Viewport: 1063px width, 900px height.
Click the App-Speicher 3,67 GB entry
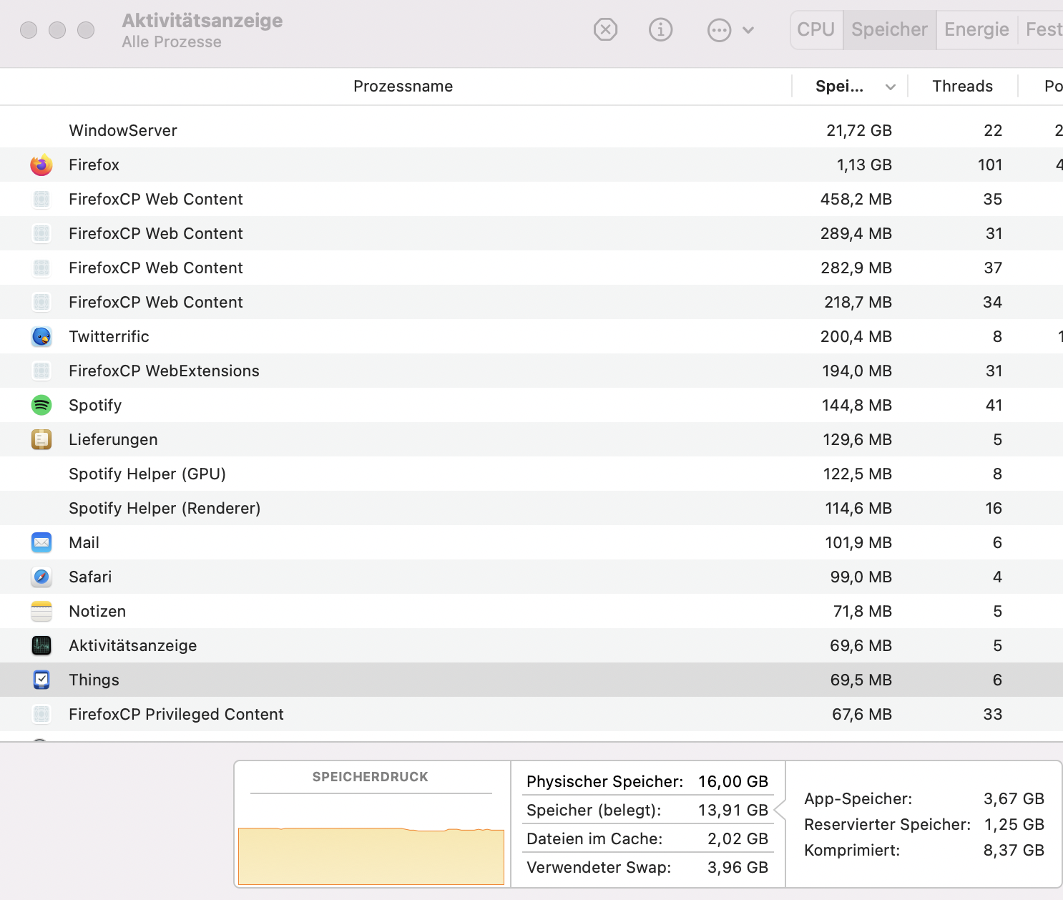click(x=924, y=798)
